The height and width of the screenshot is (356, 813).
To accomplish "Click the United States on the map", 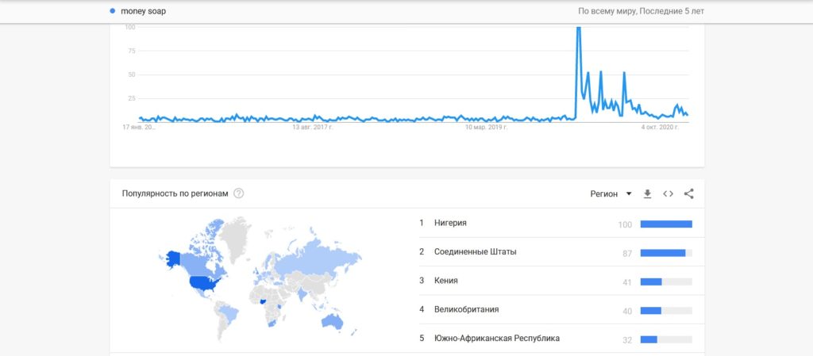I will (204, 284).
